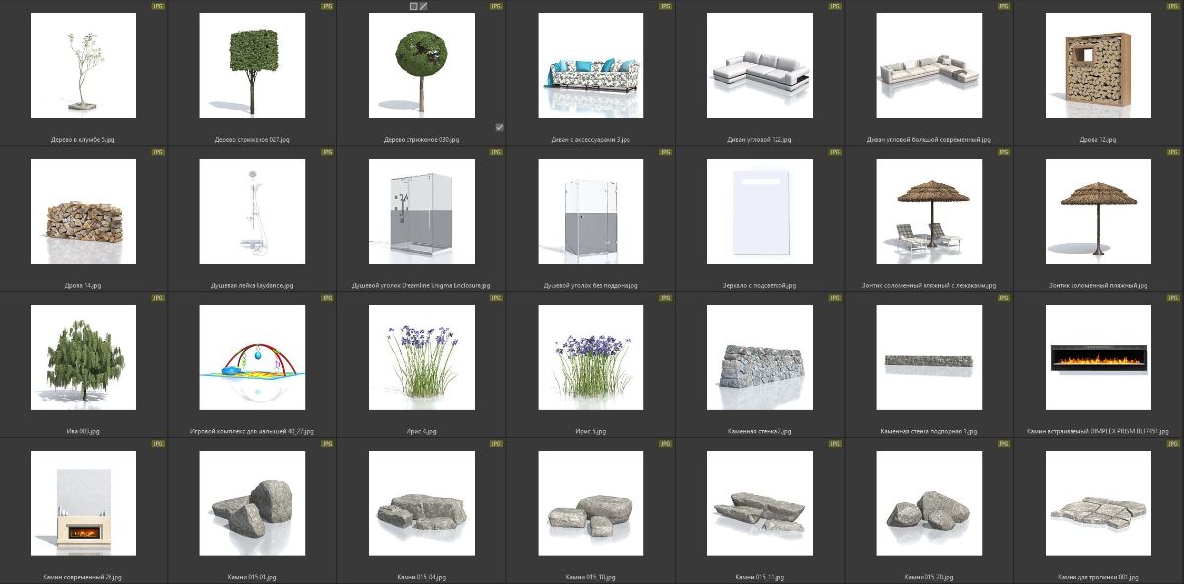
Task: Click the label "Душевой уголок без поддона.jpg"
Action: point(591,286)
